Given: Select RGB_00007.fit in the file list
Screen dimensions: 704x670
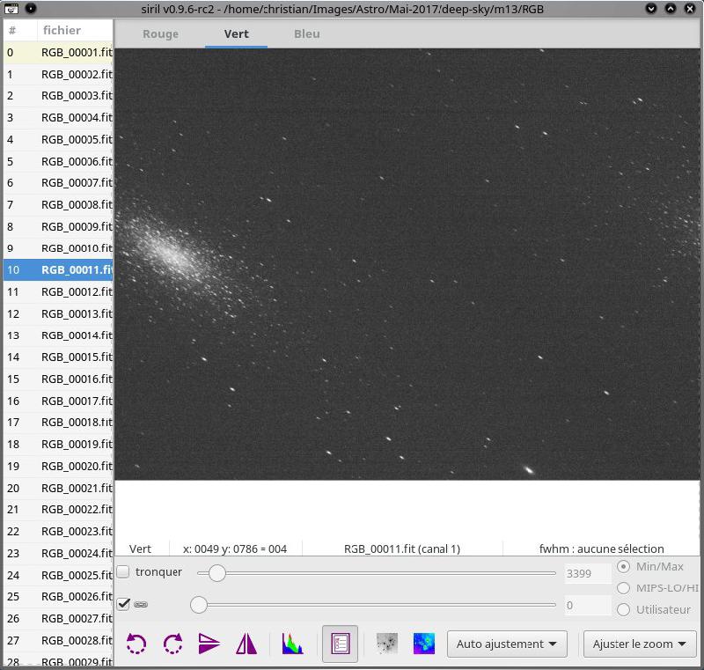Looking at the screenshot, I should pyautogui.click(x=58, y=183).
